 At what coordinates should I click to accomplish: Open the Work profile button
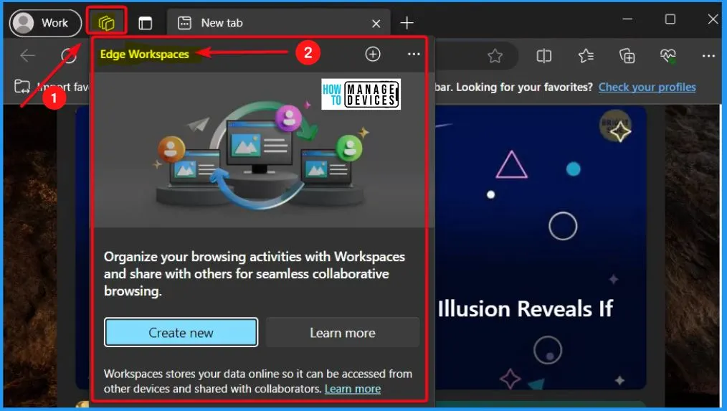(45, 23)
